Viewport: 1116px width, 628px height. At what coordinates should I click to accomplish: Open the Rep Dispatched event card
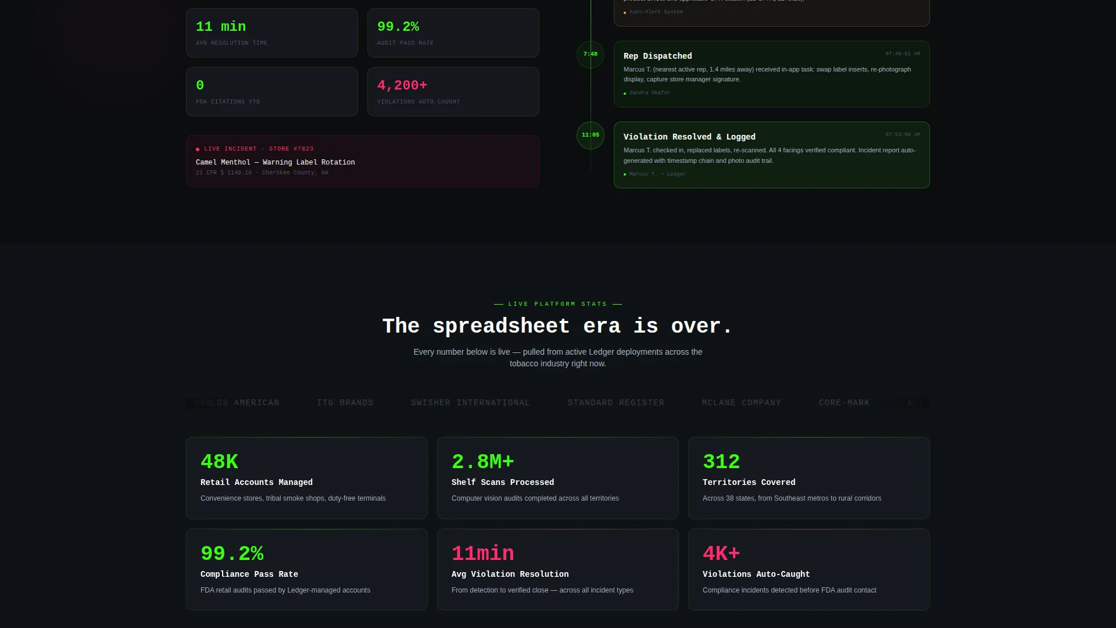(x=771, y=74)
